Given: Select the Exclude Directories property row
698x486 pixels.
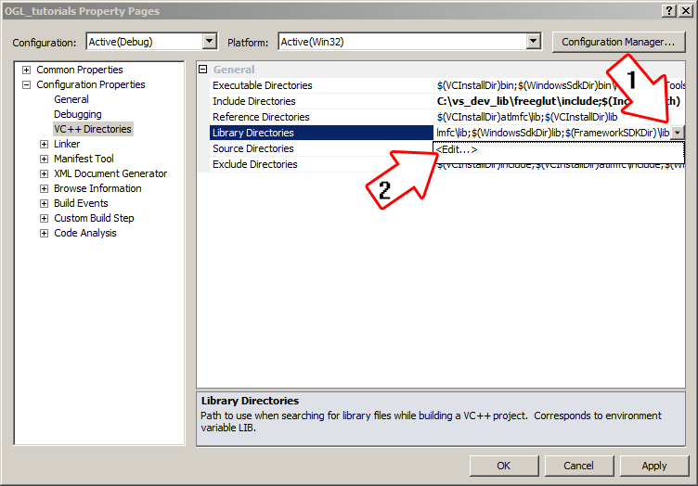Looking at the screenshot, I should pyautogui.click(x=321, y=164).
